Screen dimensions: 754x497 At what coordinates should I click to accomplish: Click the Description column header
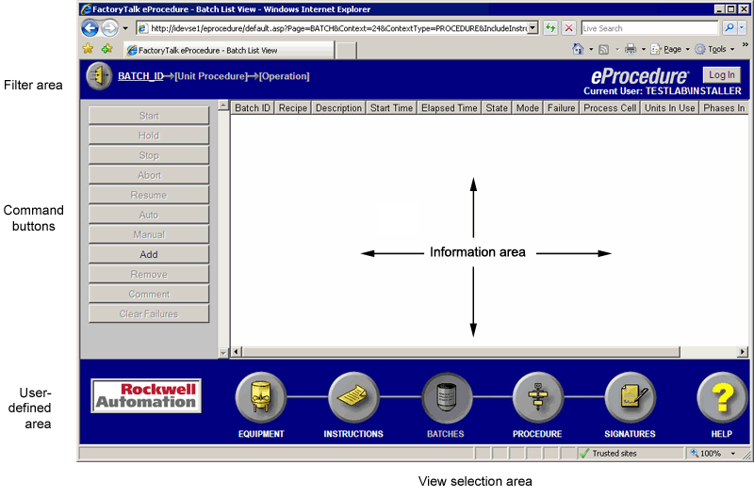[338, 108]
